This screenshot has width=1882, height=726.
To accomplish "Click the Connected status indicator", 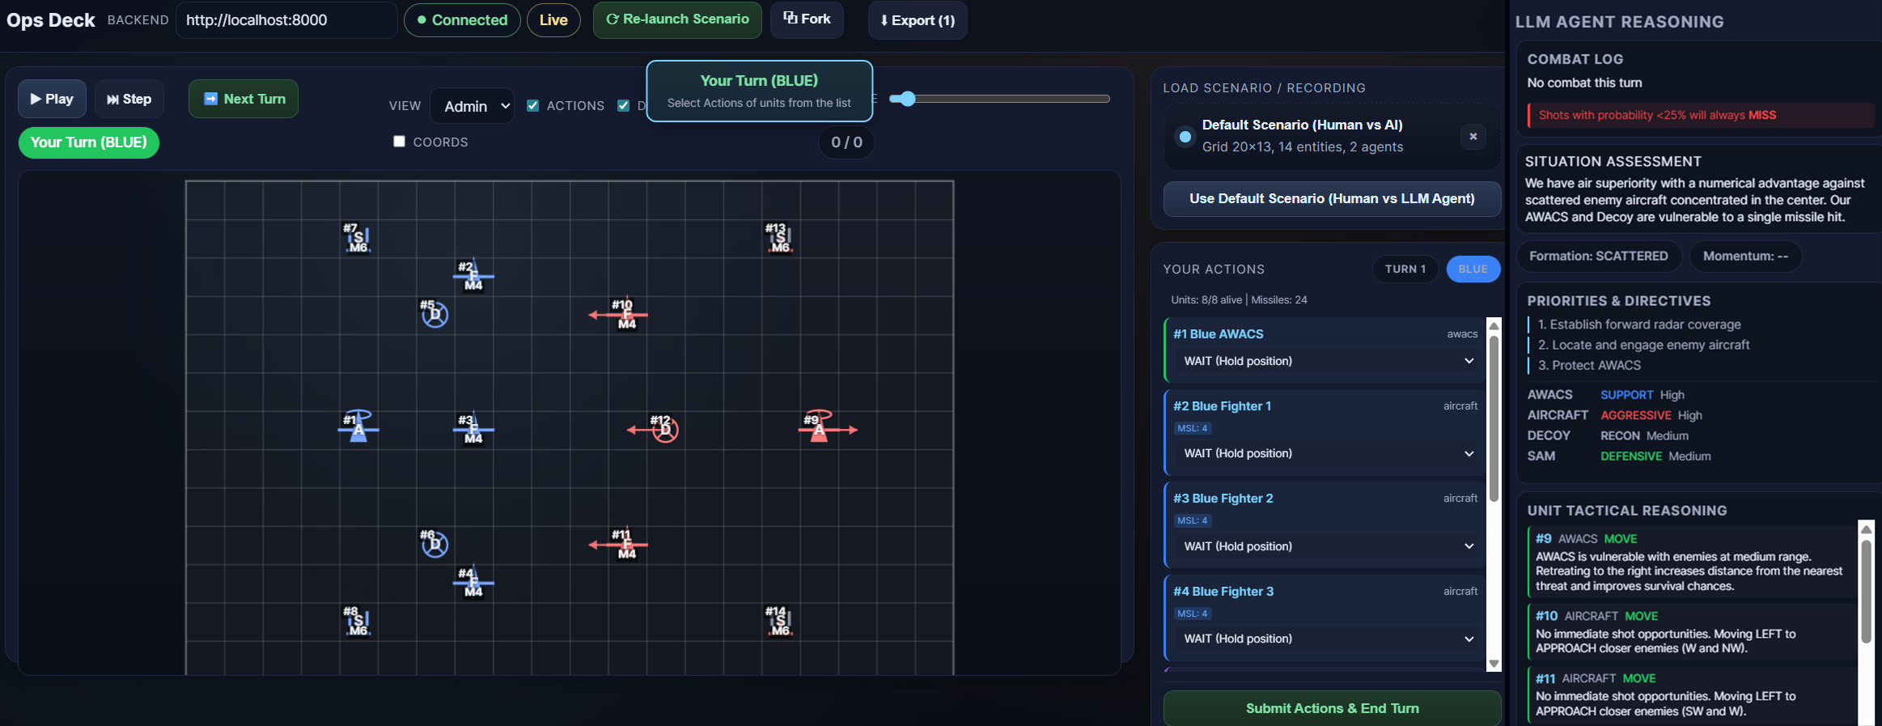I will click(462, 20).
